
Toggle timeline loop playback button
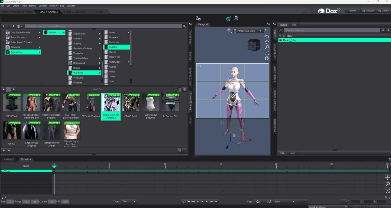(x=184, y=201)
